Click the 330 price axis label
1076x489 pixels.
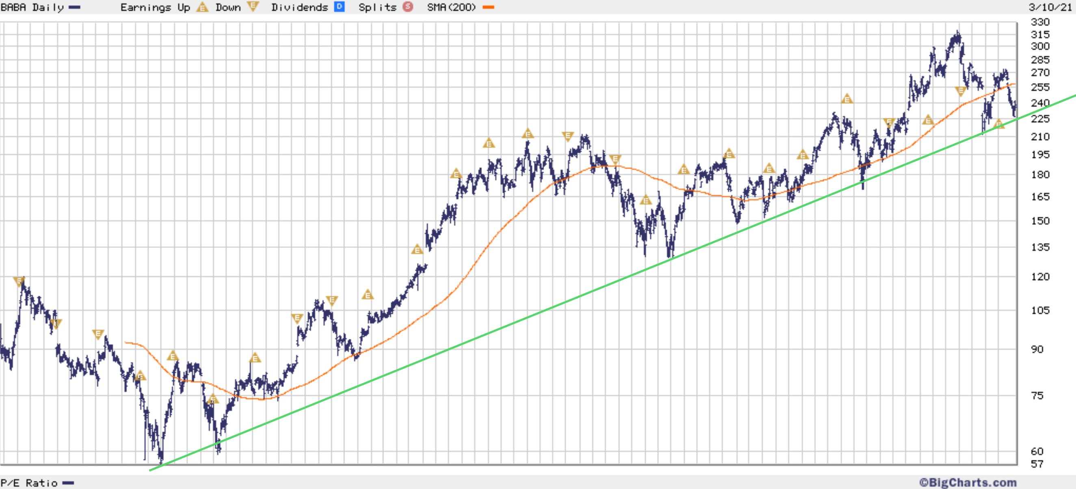pos(1040,22)
